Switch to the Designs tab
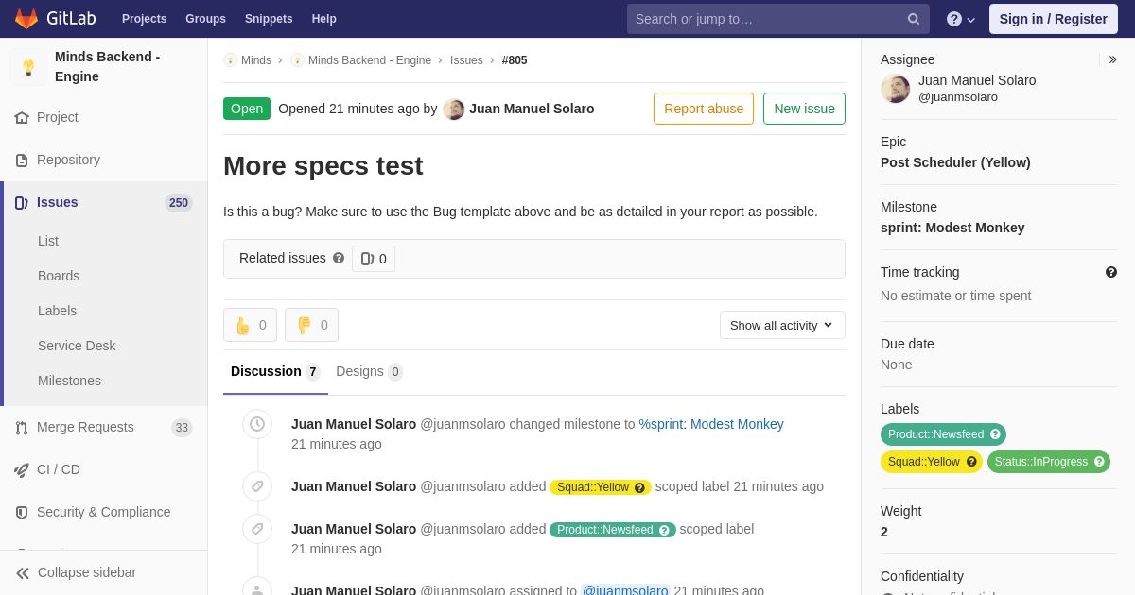 (x=369, y=371)
